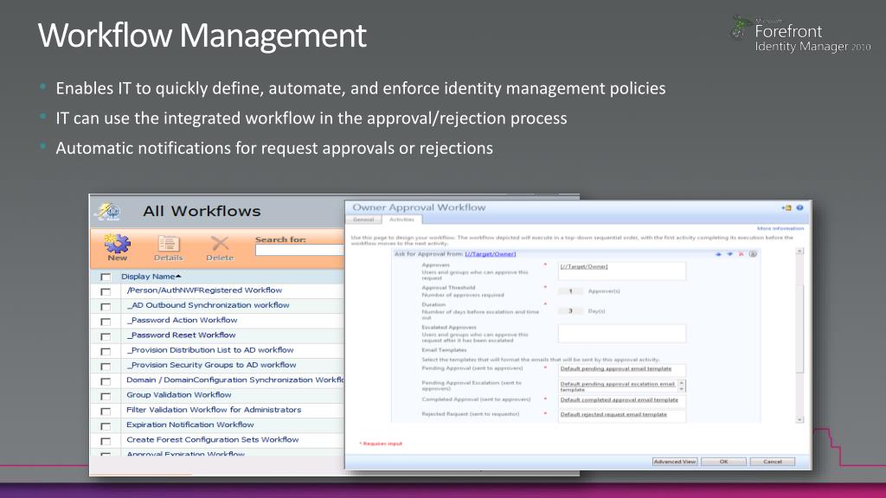Open Default rejected request email template
886x498 pixels.
pyautogui.click(x=613, y=414)
